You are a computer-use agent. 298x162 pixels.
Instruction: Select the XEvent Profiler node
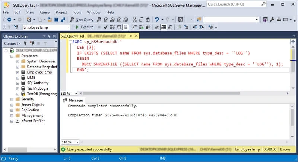coord(33,121)
